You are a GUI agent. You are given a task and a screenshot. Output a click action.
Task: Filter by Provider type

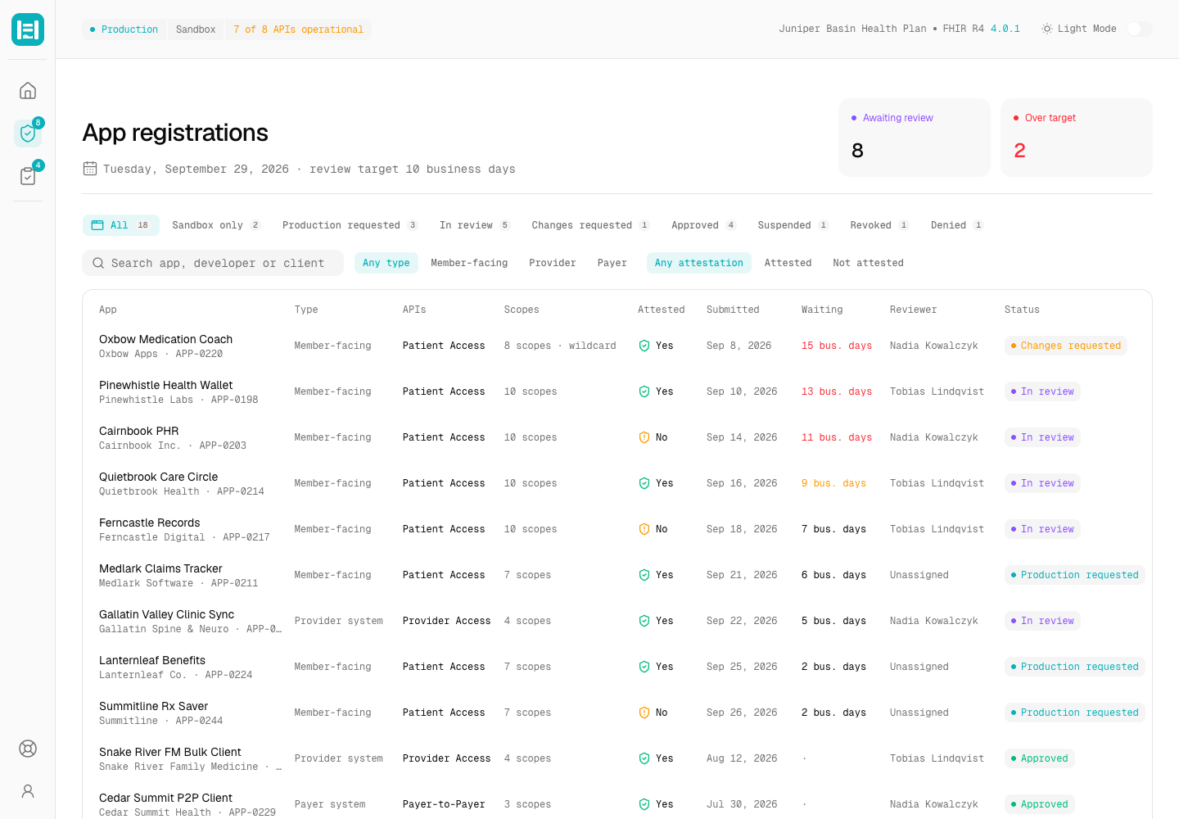(x=553, y=263)
